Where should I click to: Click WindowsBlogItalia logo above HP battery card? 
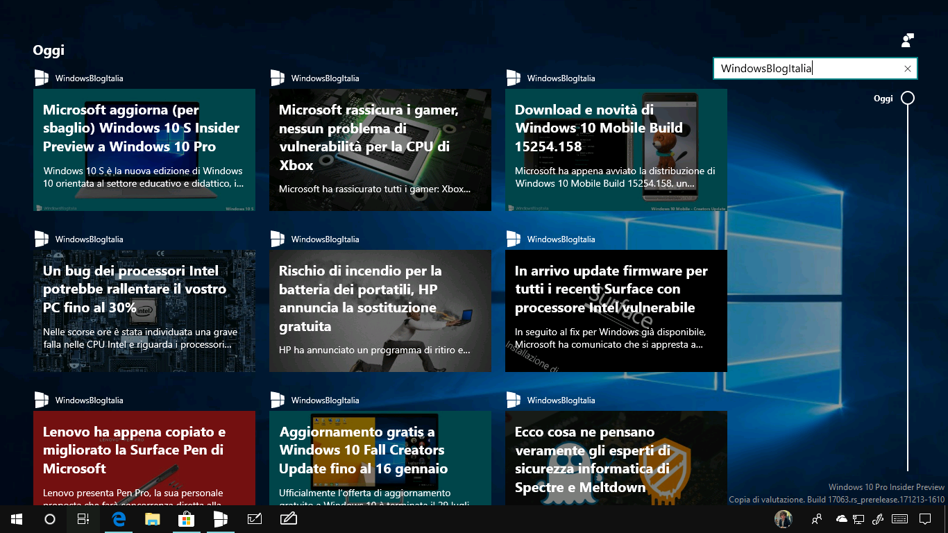[278, 239]
